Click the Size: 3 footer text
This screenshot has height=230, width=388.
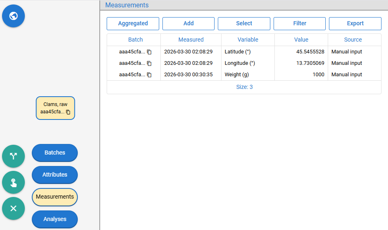(244, 87)
